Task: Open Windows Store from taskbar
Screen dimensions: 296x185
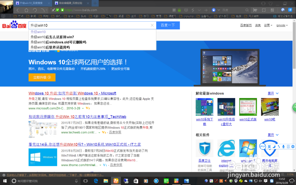Action: (136, 181)
